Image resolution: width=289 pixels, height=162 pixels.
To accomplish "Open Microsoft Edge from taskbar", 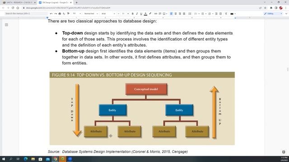I will (26, 159).
